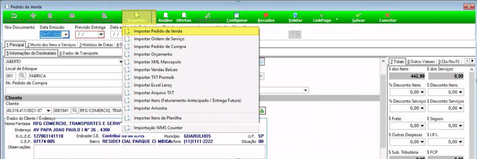Click the client code field 0001941
Viewport: 477px width, 159px height.
(62, 111)
